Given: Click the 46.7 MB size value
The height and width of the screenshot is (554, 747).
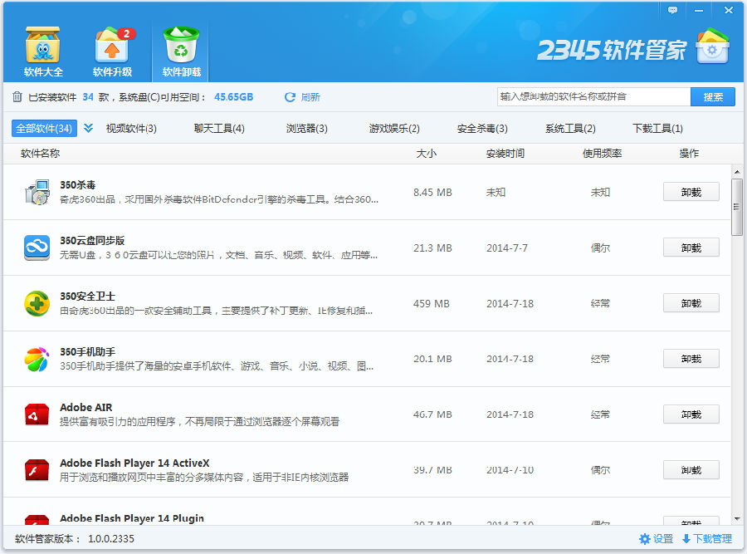Looking at the screenshot, I should pos(432,414).
